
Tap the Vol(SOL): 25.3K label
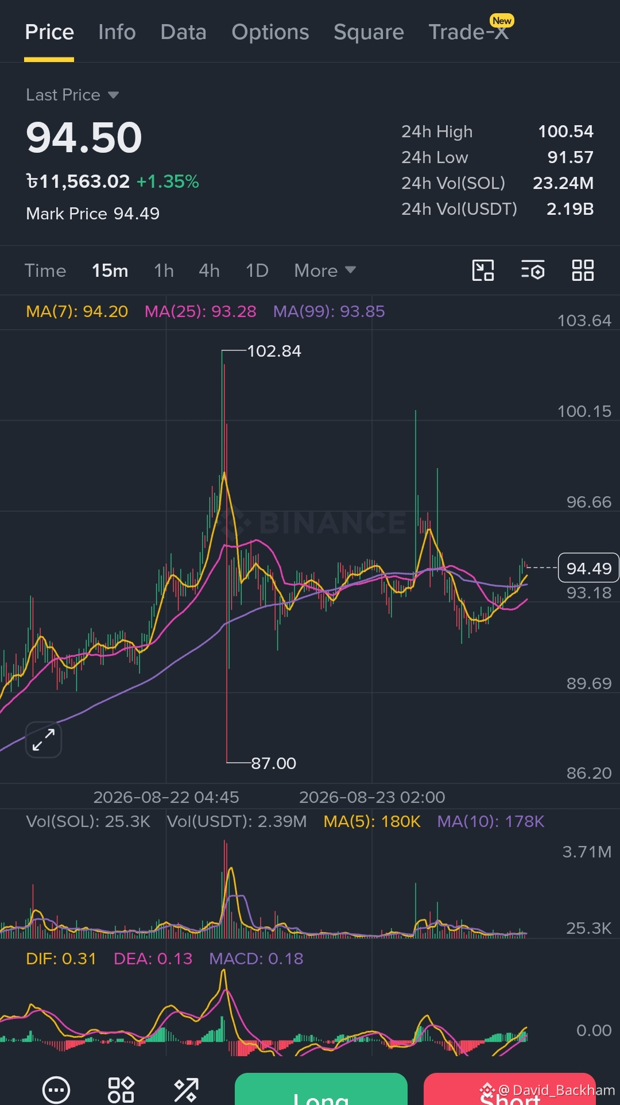pyautogui.click(x=88, y=821)
